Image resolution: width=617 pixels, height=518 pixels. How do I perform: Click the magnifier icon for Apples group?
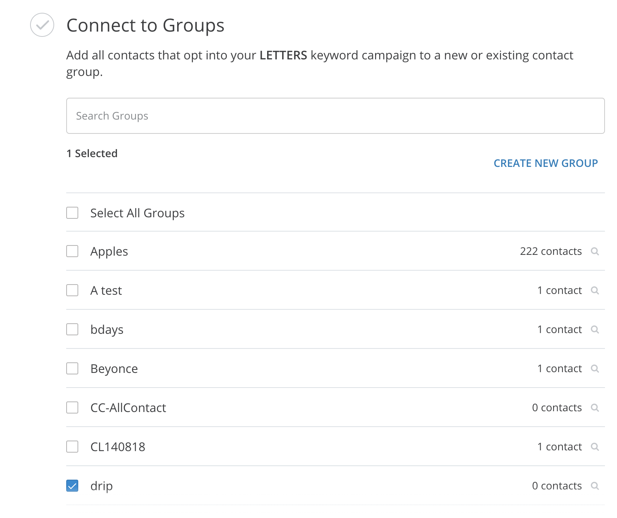pyautogui.click(x=594, y=251)
